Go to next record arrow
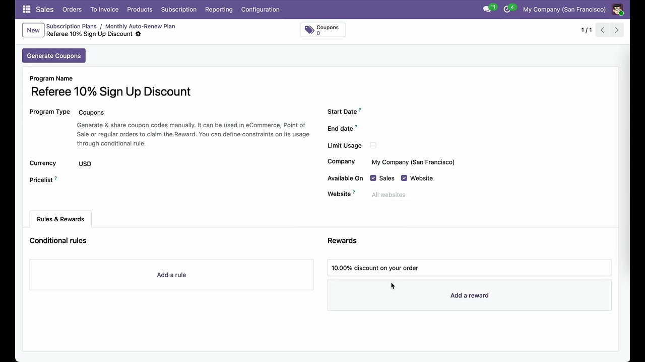This screenshot has width=645, height=362. [x=616, y=30]
